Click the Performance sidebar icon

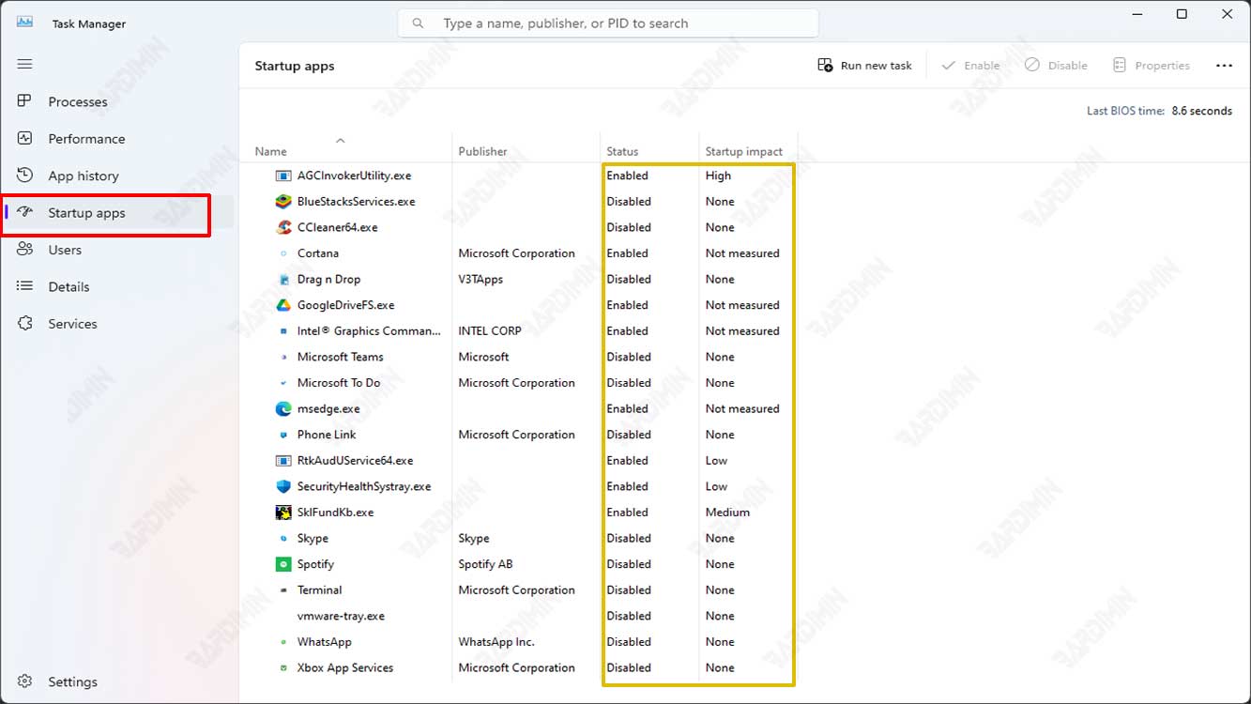click(x=25, y=138)
